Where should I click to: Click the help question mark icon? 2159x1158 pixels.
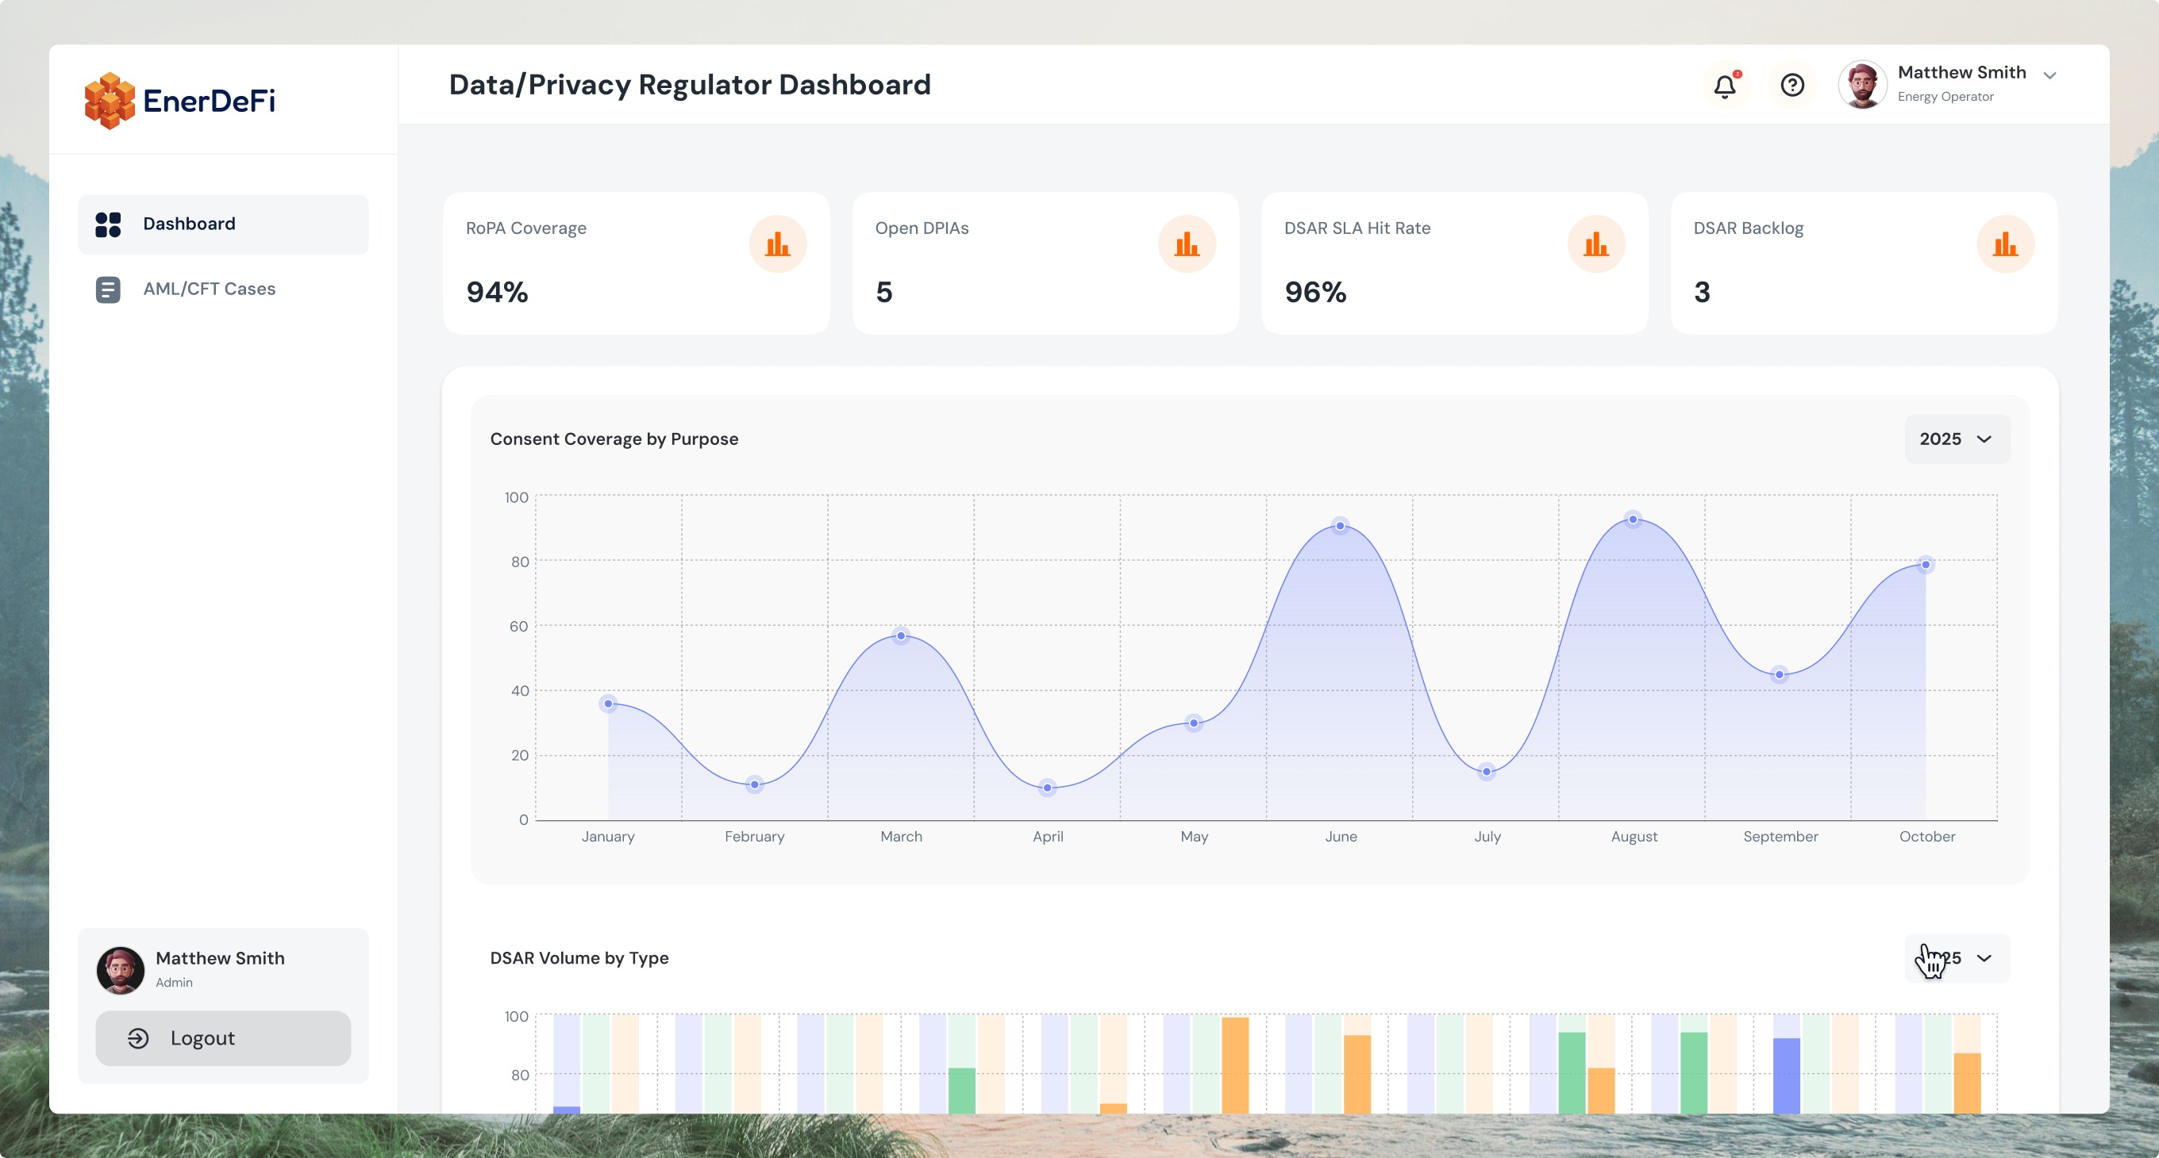point(1792,86)
